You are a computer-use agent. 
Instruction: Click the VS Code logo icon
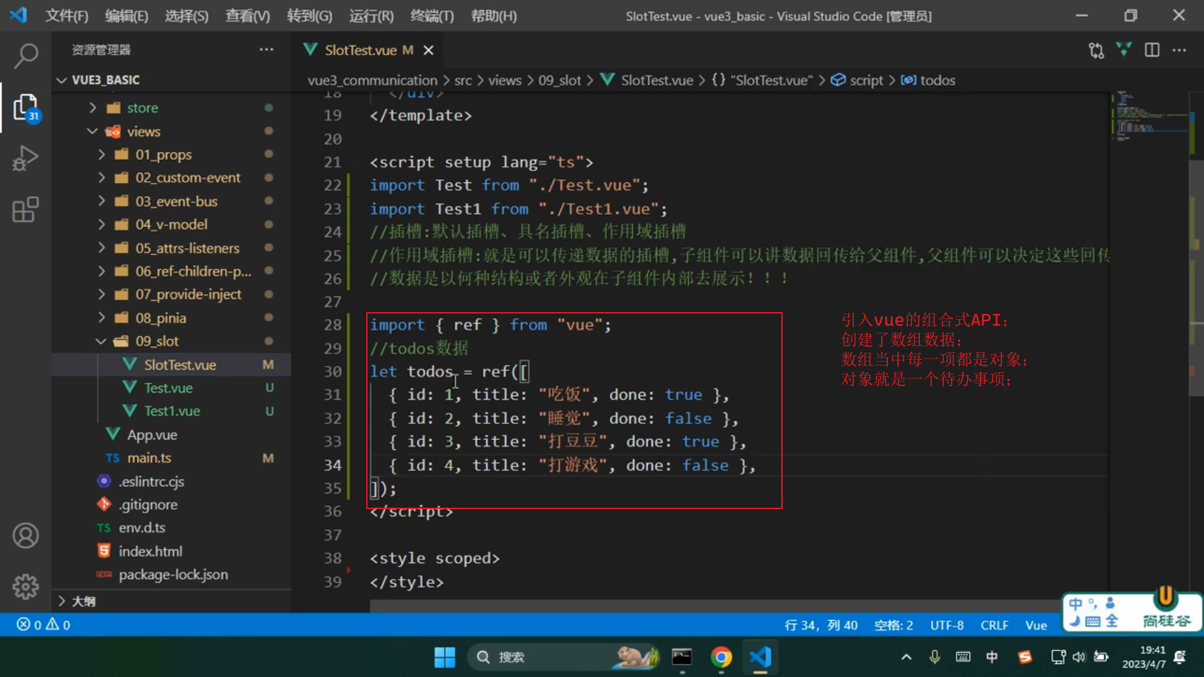click(18, 15)
